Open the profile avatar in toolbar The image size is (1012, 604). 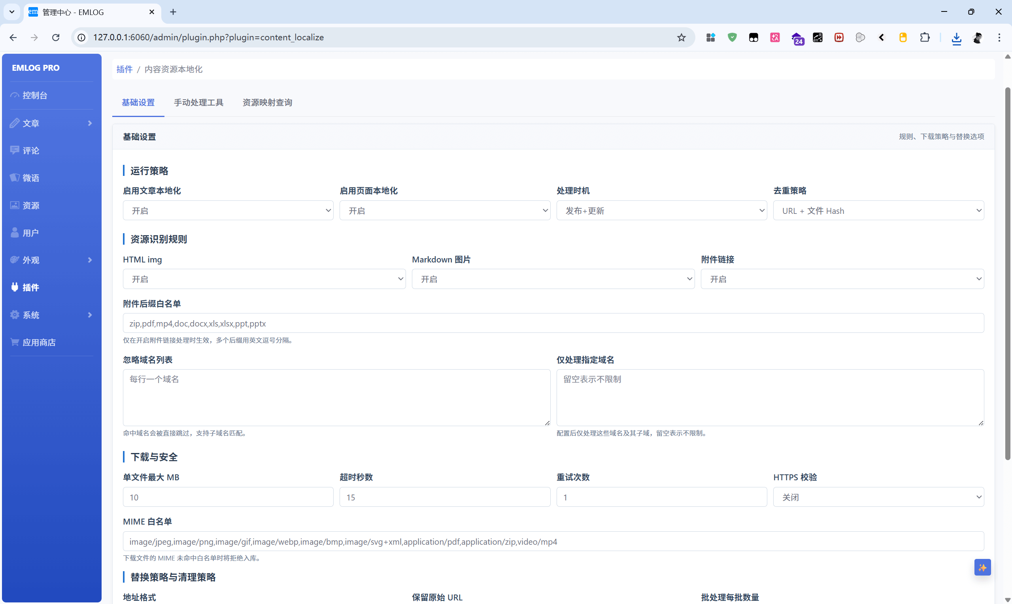[x=978, y=38]
